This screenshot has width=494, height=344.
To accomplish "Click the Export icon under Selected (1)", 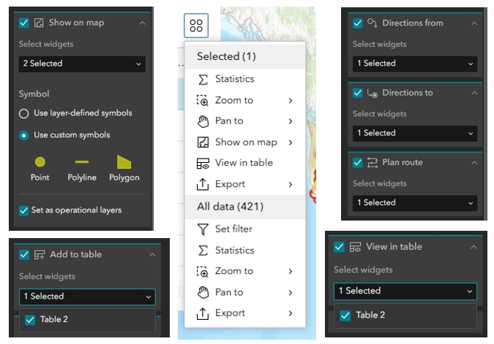I will (203, 184).
